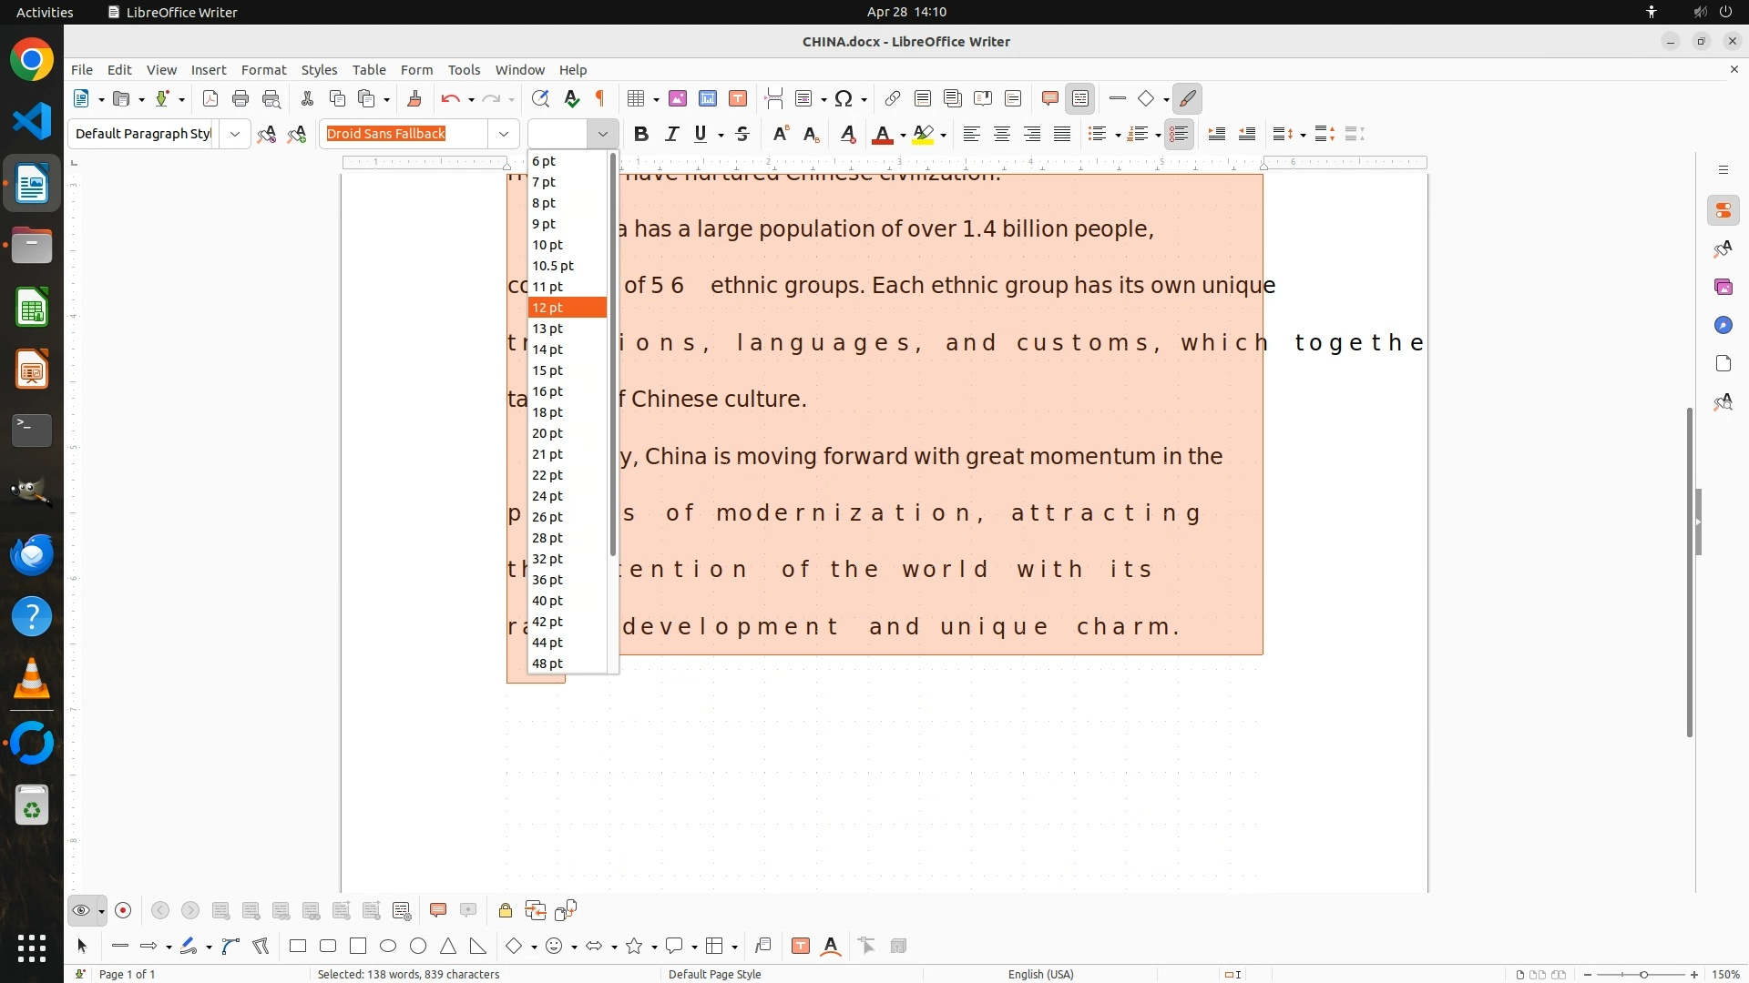Image resolution: width=1749 pixels, height=983 pixels.
Task: Toggle underline formatting
Action: [x=700, y=134]
